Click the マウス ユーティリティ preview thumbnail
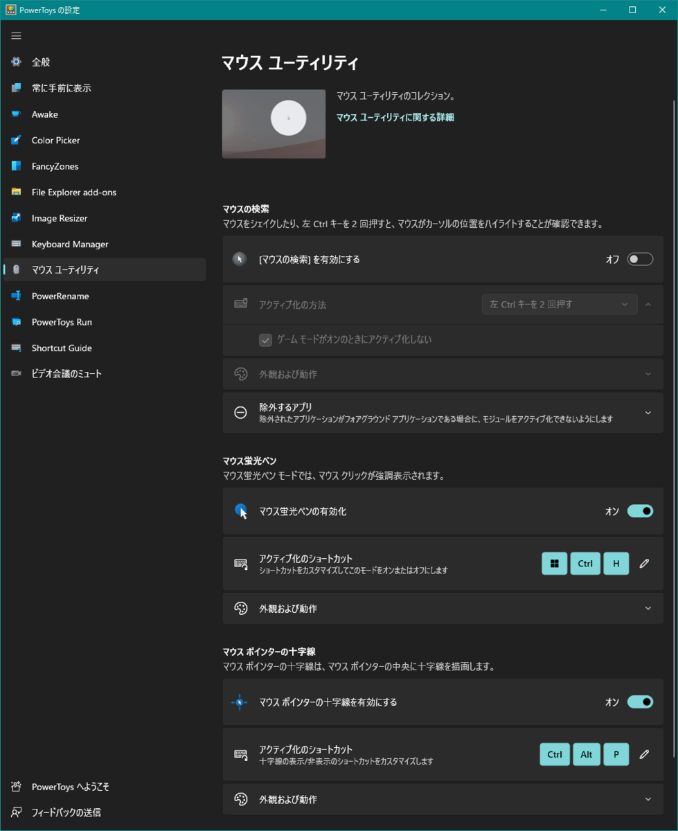 tap(274, 124)
